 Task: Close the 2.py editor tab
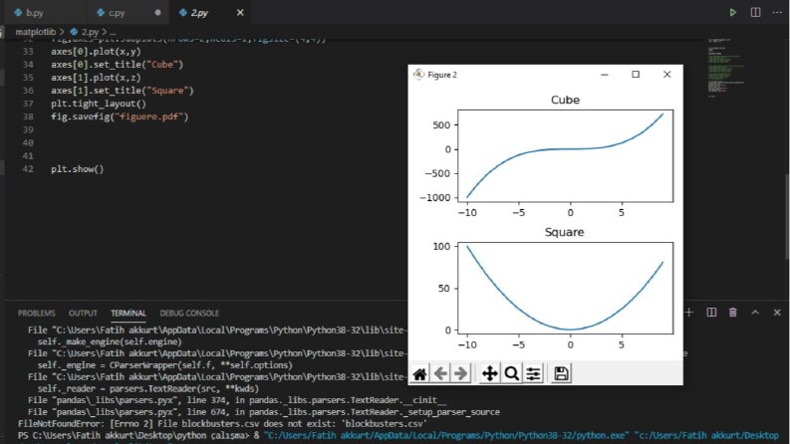coord(240,13)
